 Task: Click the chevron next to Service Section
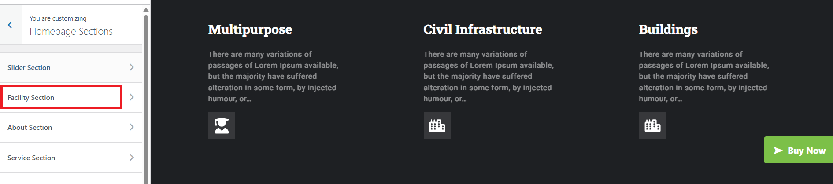point(132,158)
